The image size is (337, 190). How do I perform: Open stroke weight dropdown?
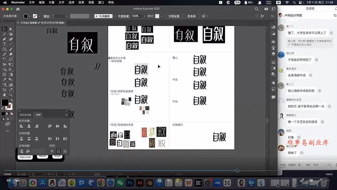click(67, 16)
